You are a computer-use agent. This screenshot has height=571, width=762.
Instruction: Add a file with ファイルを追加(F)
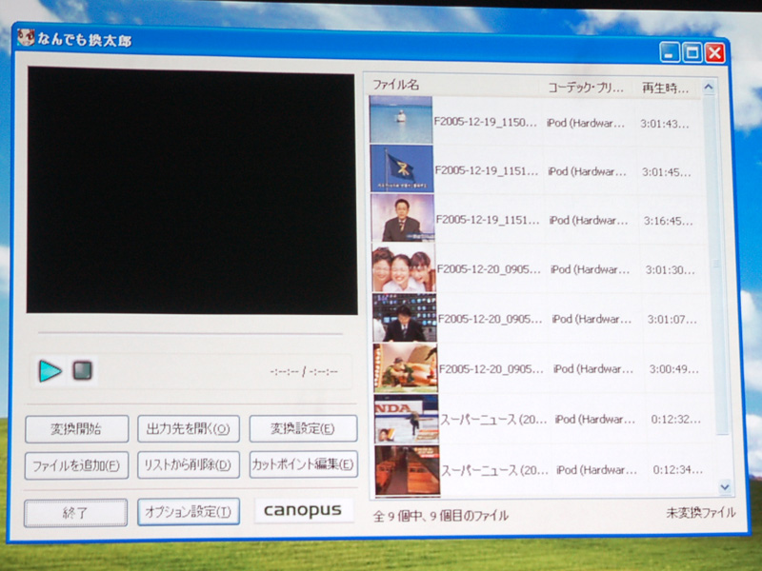(77, 465)
